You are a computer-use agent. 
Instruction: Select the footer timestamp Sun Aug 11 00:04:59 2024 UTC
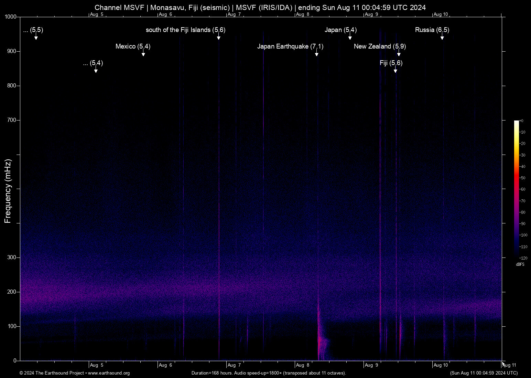click(484, 373)
